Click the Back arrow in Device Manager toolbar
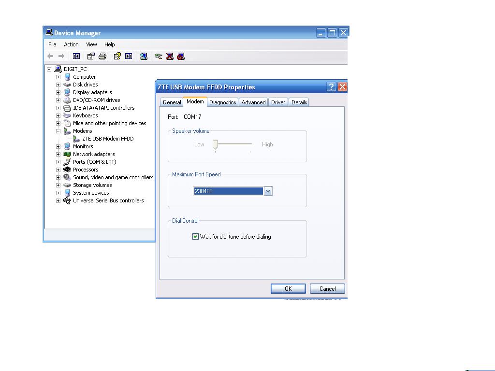 [50, 56]
